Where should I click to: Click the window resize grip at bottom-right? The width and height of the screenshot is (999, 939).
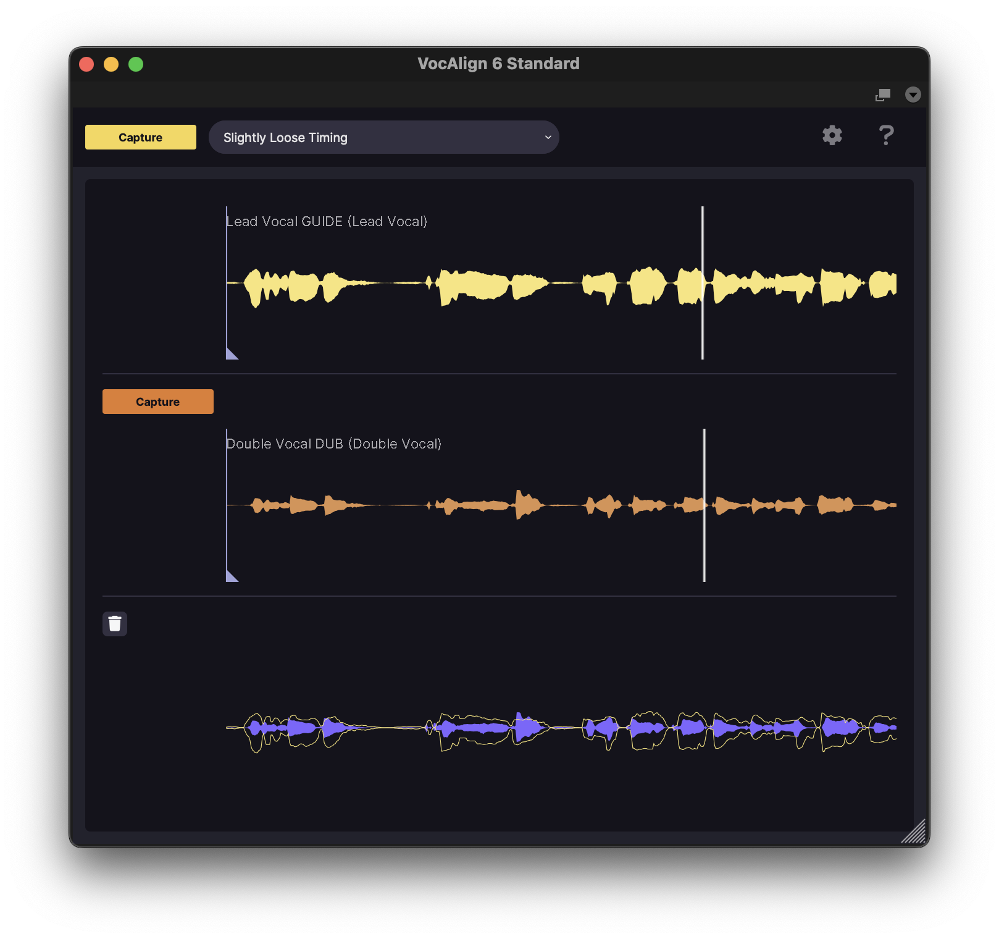pos(915,833)
